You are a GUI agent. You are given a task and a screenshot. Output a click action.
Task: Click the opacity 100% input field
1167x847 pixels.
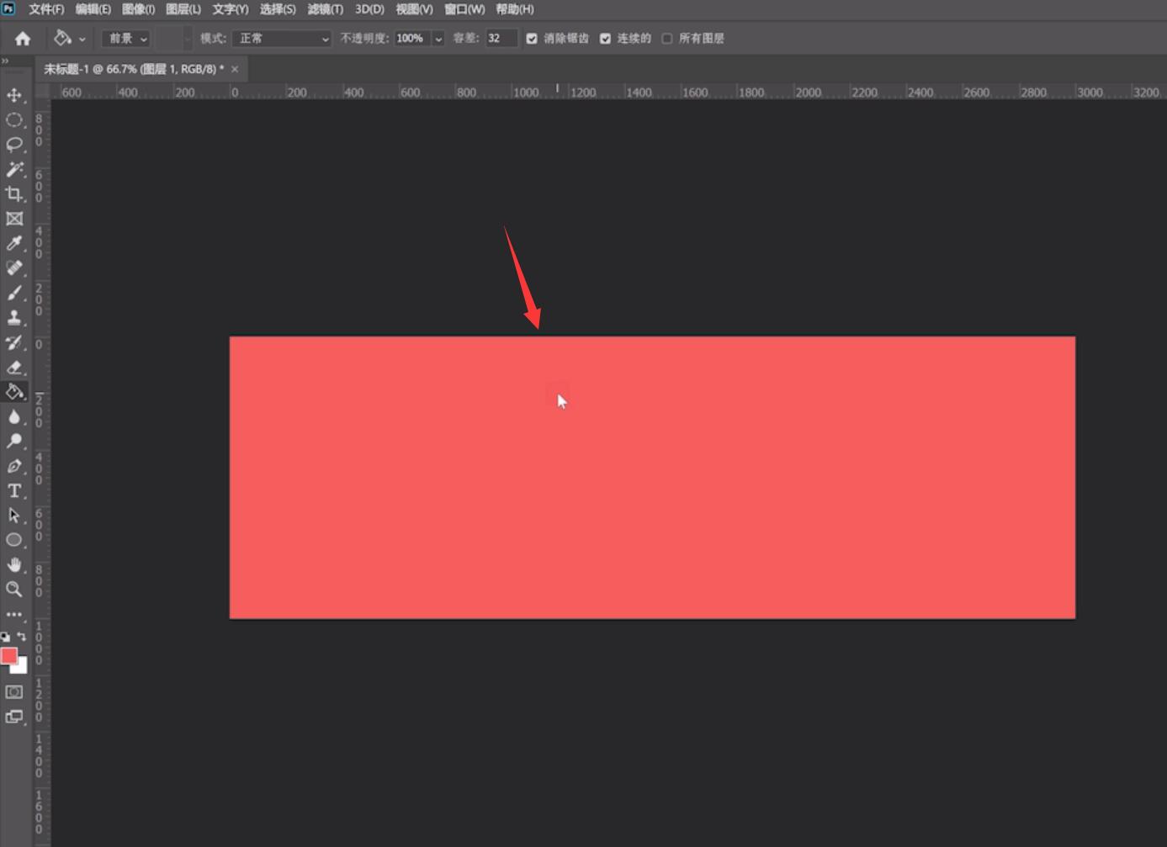(x=412, y=39)
